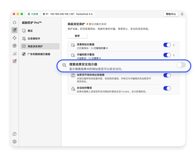Click the 反恶意软件 bug icon

click(x=24, y=38)
